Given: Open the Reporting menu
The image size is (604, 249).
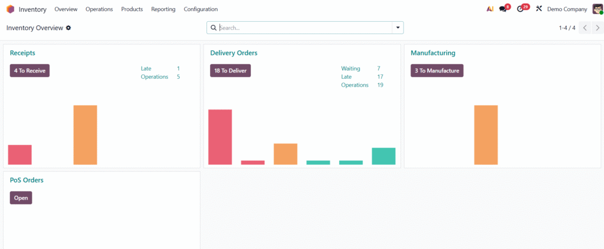Looking at the screenshot, I should point(163,9).
